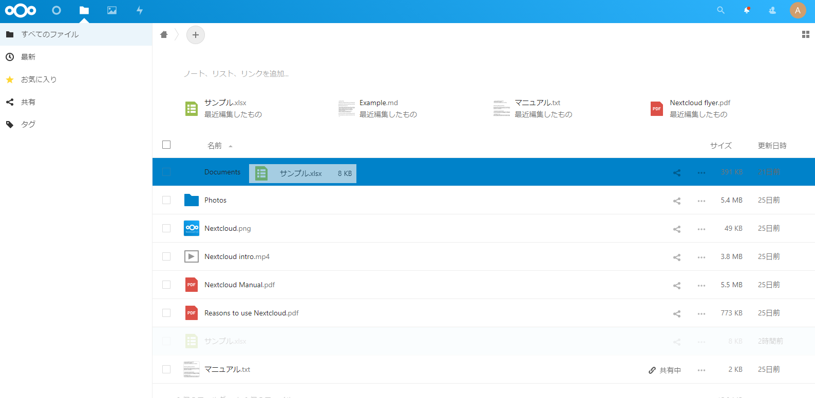The width and height of the screenshot is (815, 398).
Task: Open more actions menu for Nextcloud.png
Action: click(x=702, y=229)
